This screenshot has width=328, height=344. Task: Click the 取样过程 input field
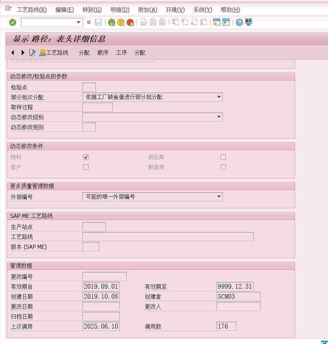pos(98,107)
